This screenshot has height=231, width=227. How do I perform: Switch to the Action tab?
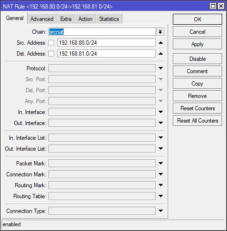(85, 19)
